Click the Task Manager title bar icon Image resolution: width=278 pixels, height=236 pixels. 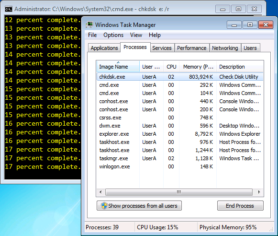pos(89,24)
